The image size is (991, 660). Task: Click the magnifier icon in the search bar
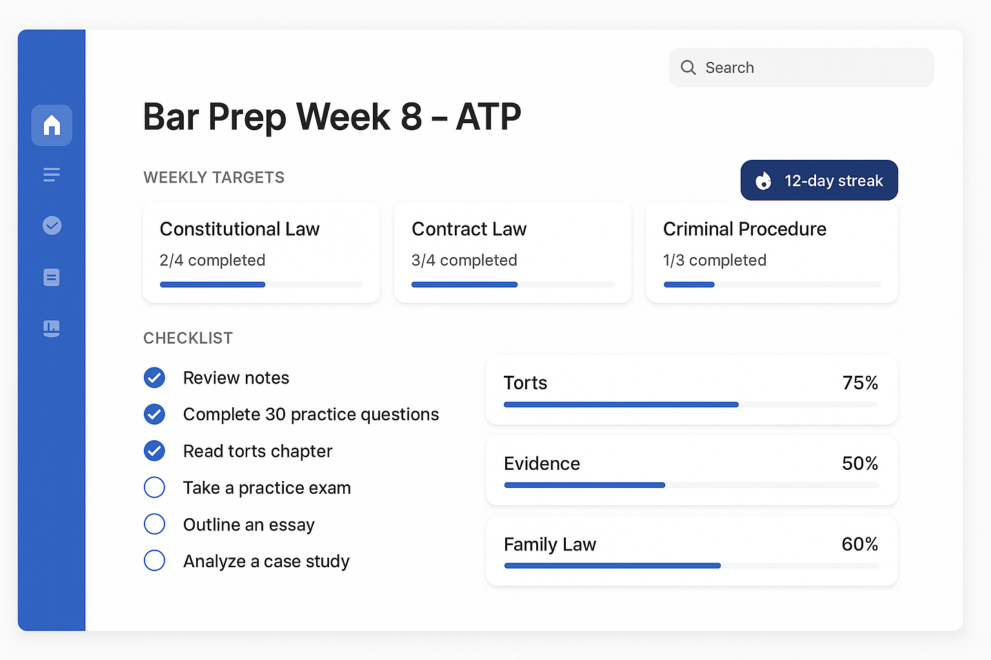(x=688, y=67)
